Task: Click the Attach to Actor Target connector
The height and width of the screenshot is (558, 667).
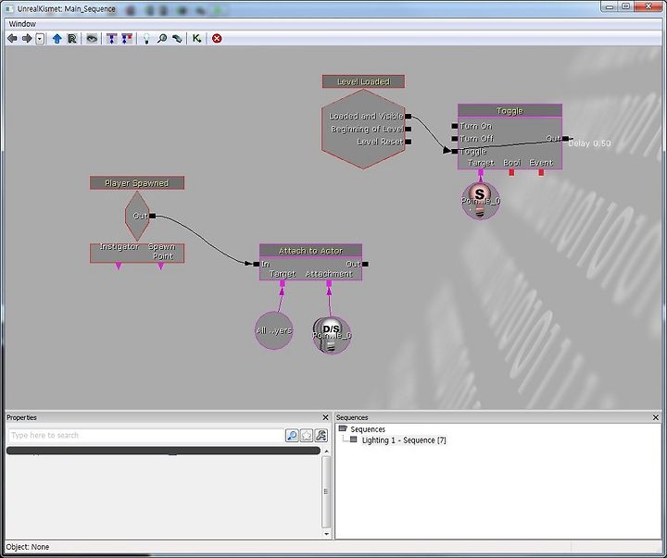Action: tap(282, 283)
